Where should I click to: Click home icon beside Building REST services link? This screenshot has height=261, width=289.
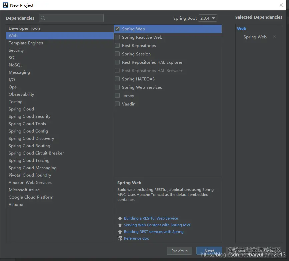pos(120,232)
